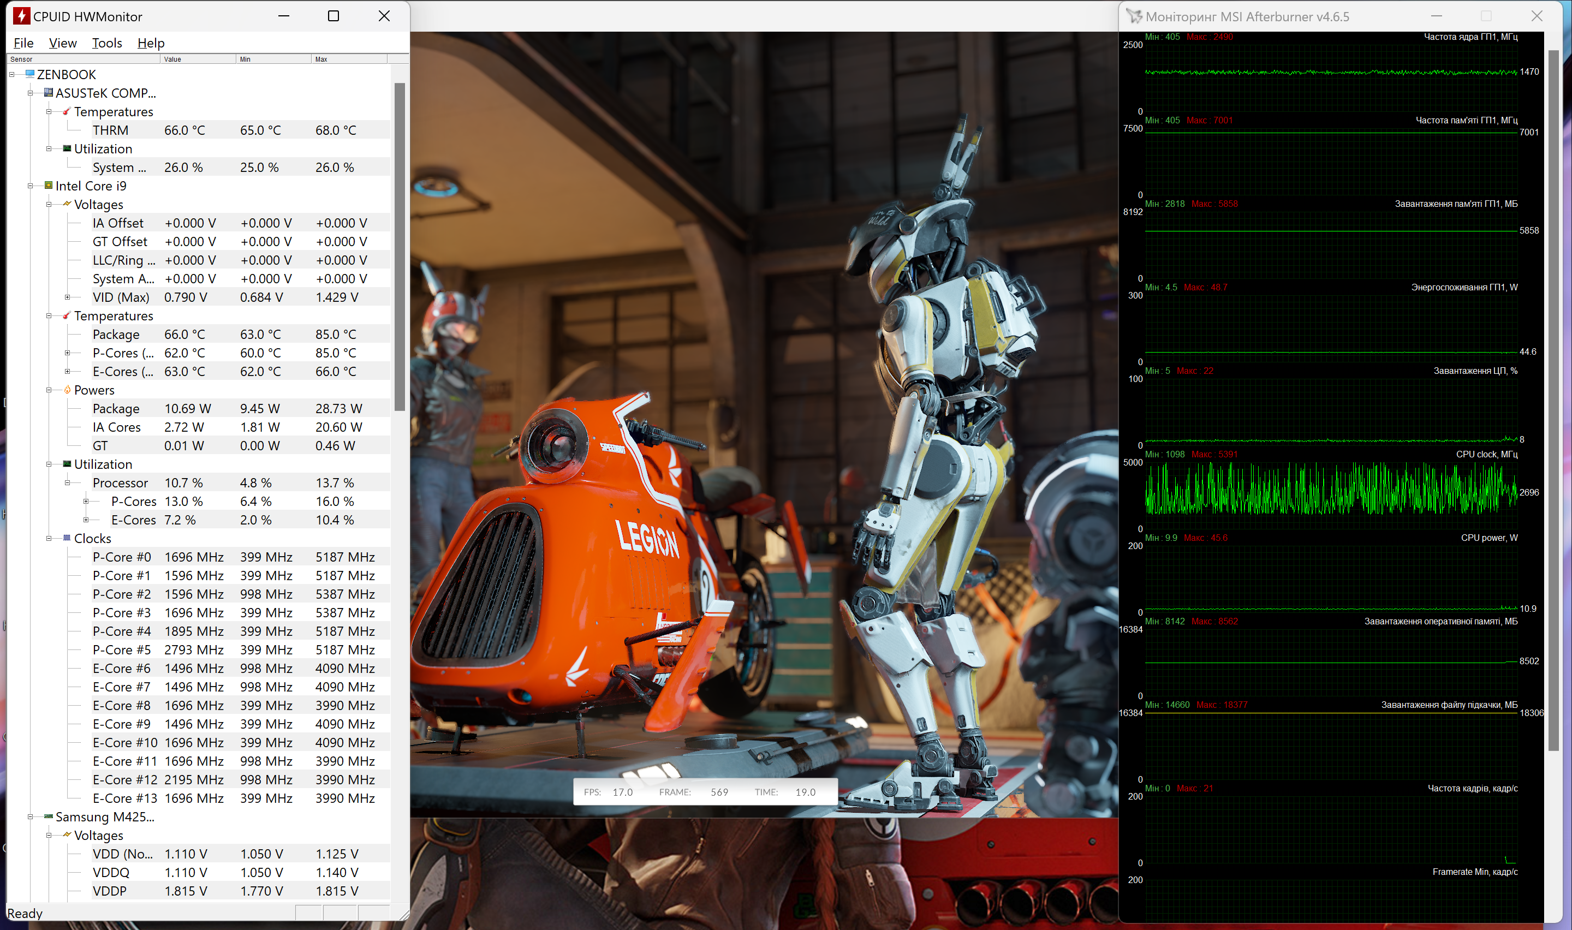Click the Value column header
Image resolution: width=1572 pixels, height=930 pixels.
[198, 59]
